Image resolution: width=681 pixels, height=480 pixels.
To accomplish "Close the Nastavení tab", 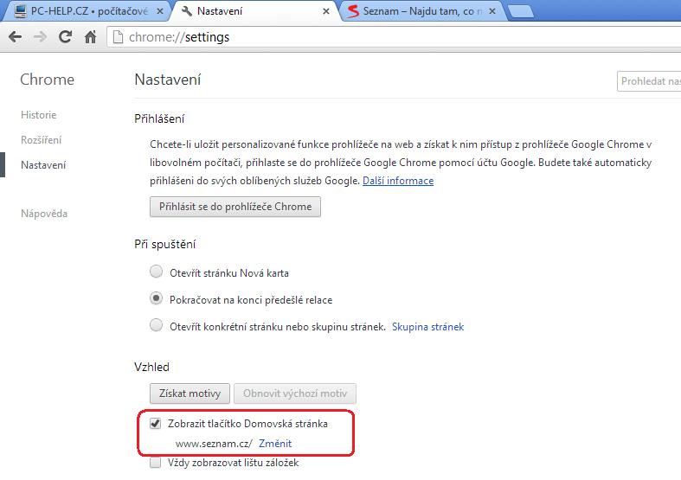I will click(x=326, y=11).
